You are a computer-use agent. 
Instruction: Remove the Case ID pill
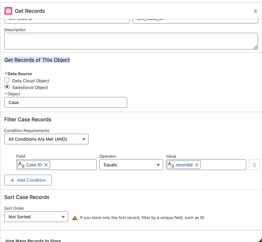click(x=46, y=165)
